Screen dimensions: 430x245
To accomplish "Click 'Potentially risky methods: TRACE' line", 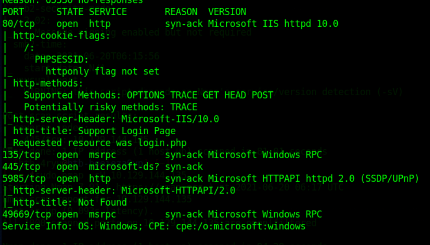I will click(111, 107).
